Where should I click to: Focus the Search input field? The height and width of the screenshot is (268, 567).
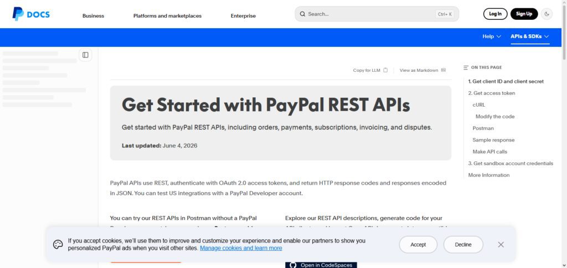[x=377, y=14]
